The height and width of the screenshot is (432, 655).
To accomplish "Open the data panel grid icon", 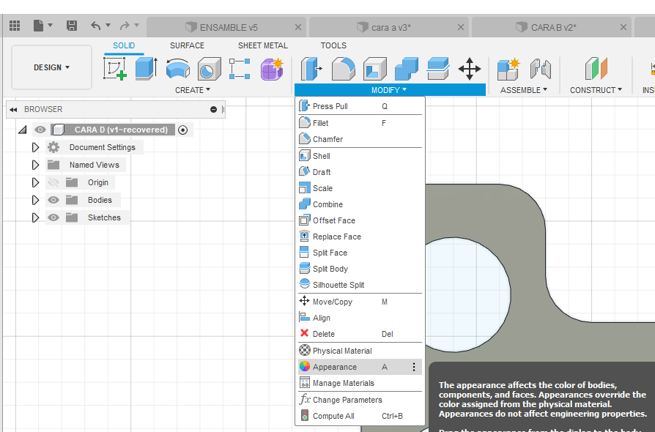I will [15, 26].
